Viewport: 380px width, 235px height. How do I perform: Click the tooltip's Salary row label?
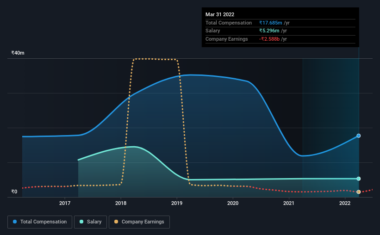click(x=212, y=31)
